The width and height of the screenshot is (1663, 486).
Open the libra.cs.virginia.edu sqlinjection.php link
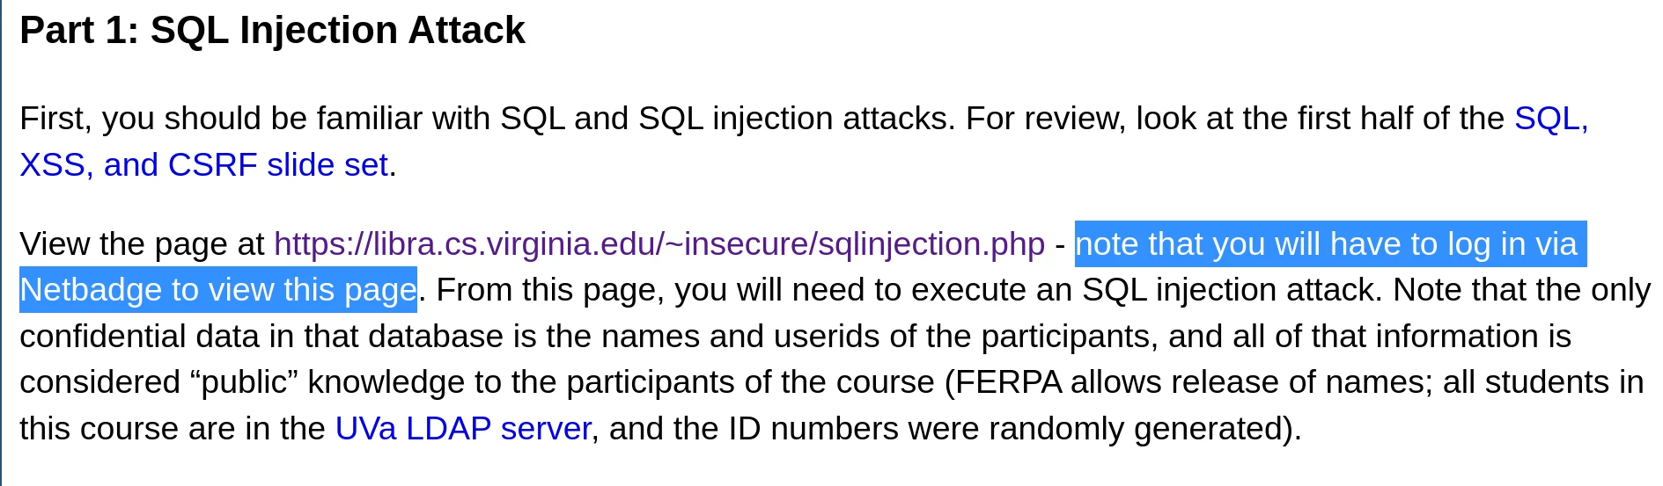pos(659,244)
